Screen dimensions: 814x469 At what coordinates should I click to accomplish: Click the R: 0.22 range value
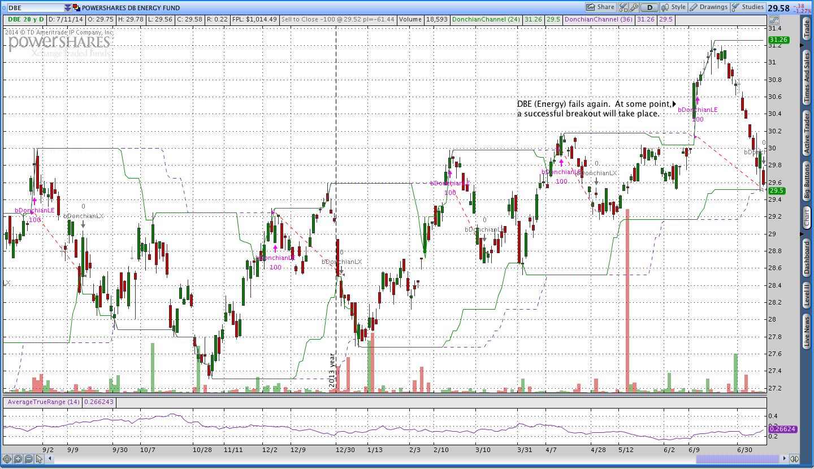[x=218, y=19]
